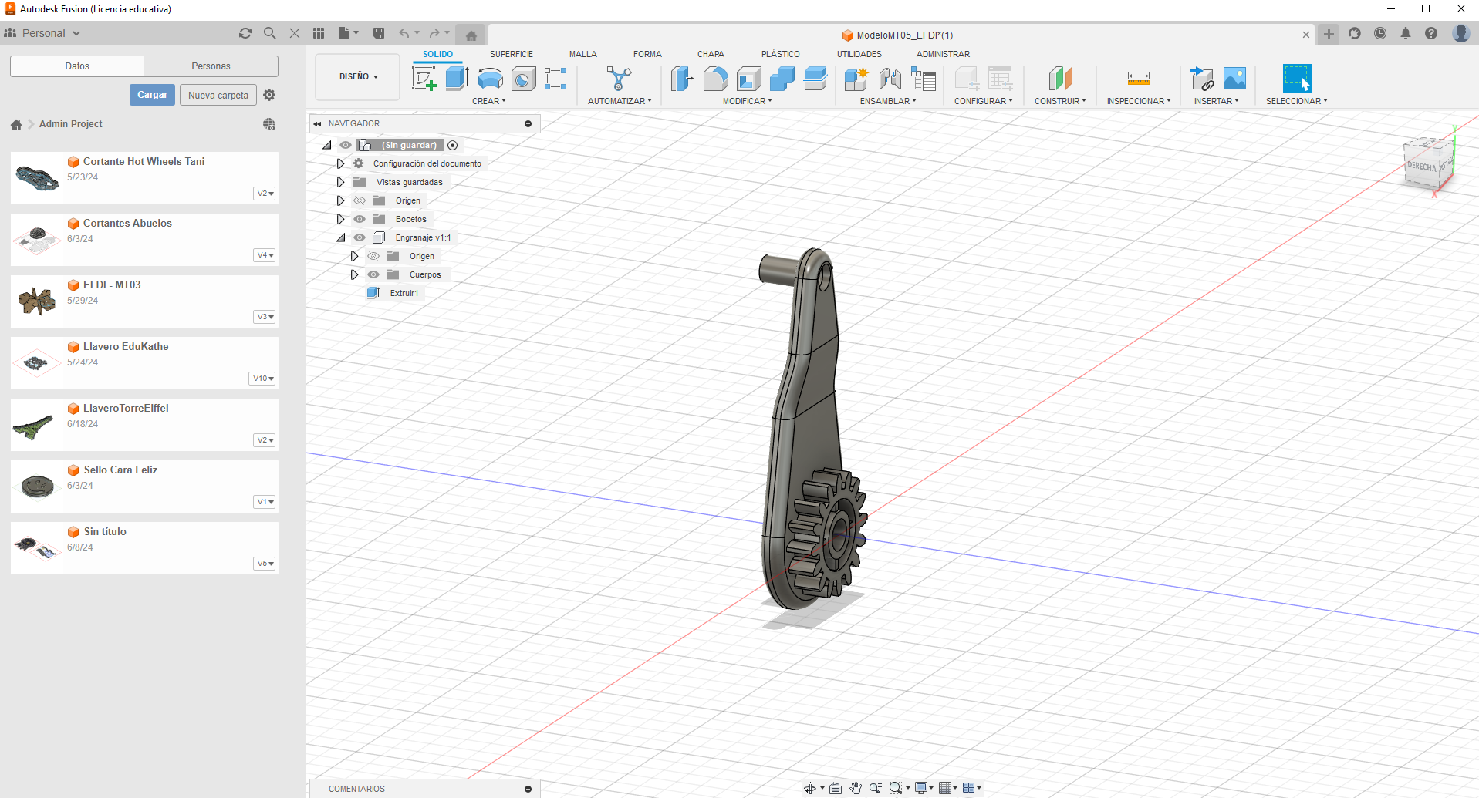Toggle visibility of Engranaje v1:1 component
The width and height of the screenshot is (1479, 798).
[x=360, y=237]
